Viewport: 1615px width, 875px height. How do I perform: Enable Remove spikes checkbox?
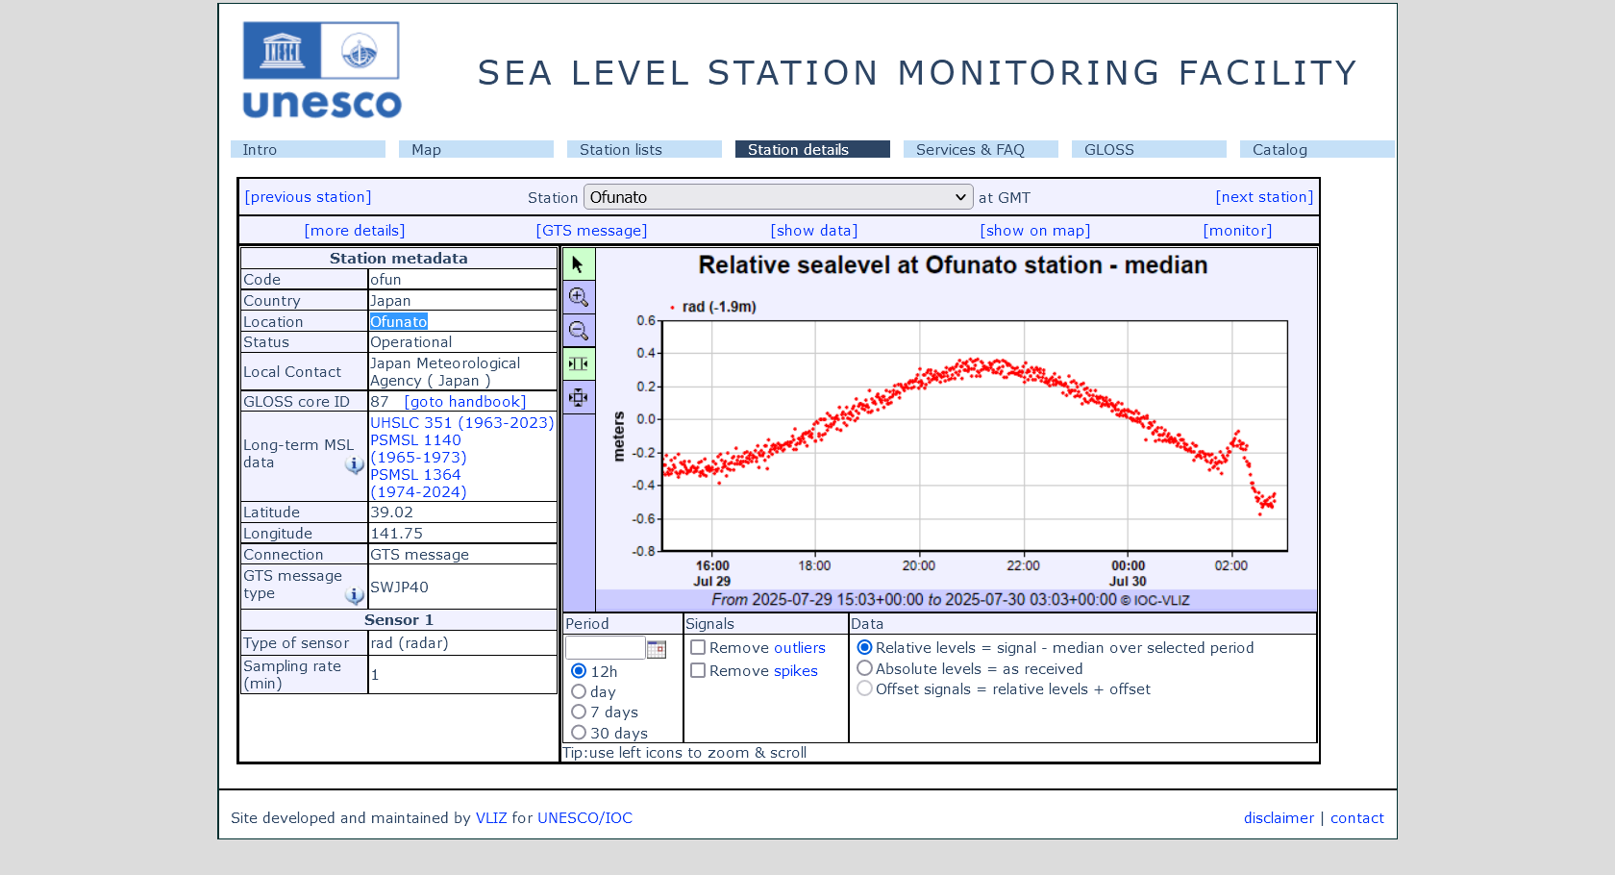(x=698, y=671)
